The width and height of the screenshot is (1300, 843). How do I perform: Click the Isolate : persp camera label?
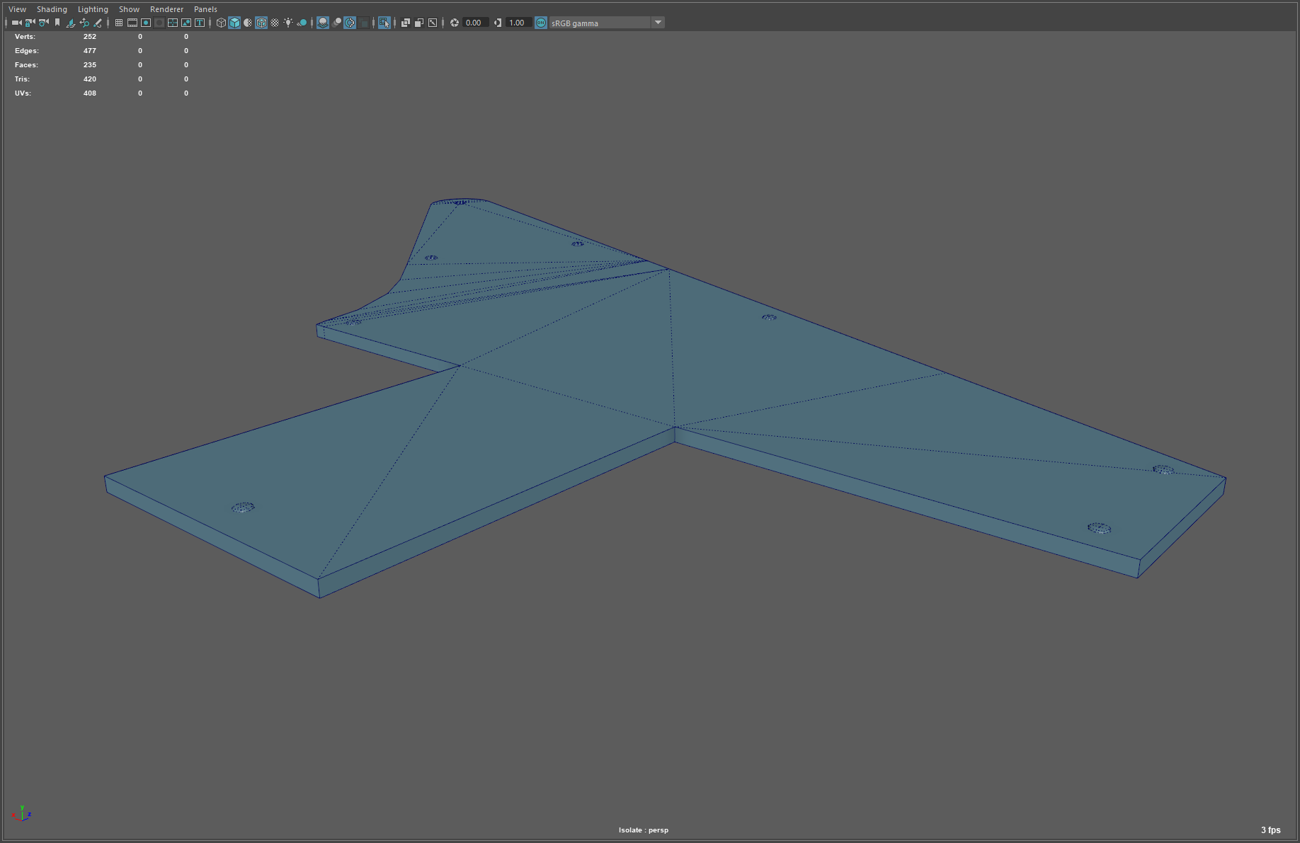[x=644, y=830]
